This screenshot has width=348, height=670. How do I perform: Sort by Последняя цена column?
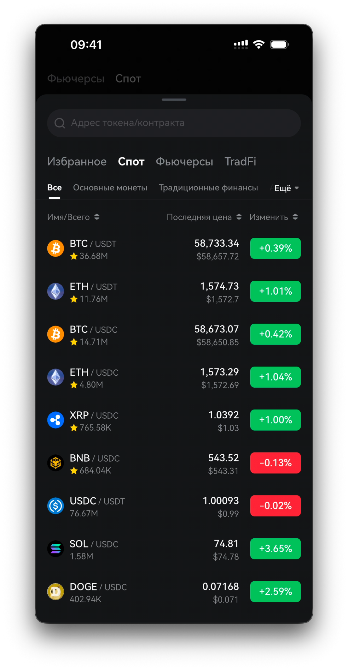pyautogui.click(x=204, y=217)
